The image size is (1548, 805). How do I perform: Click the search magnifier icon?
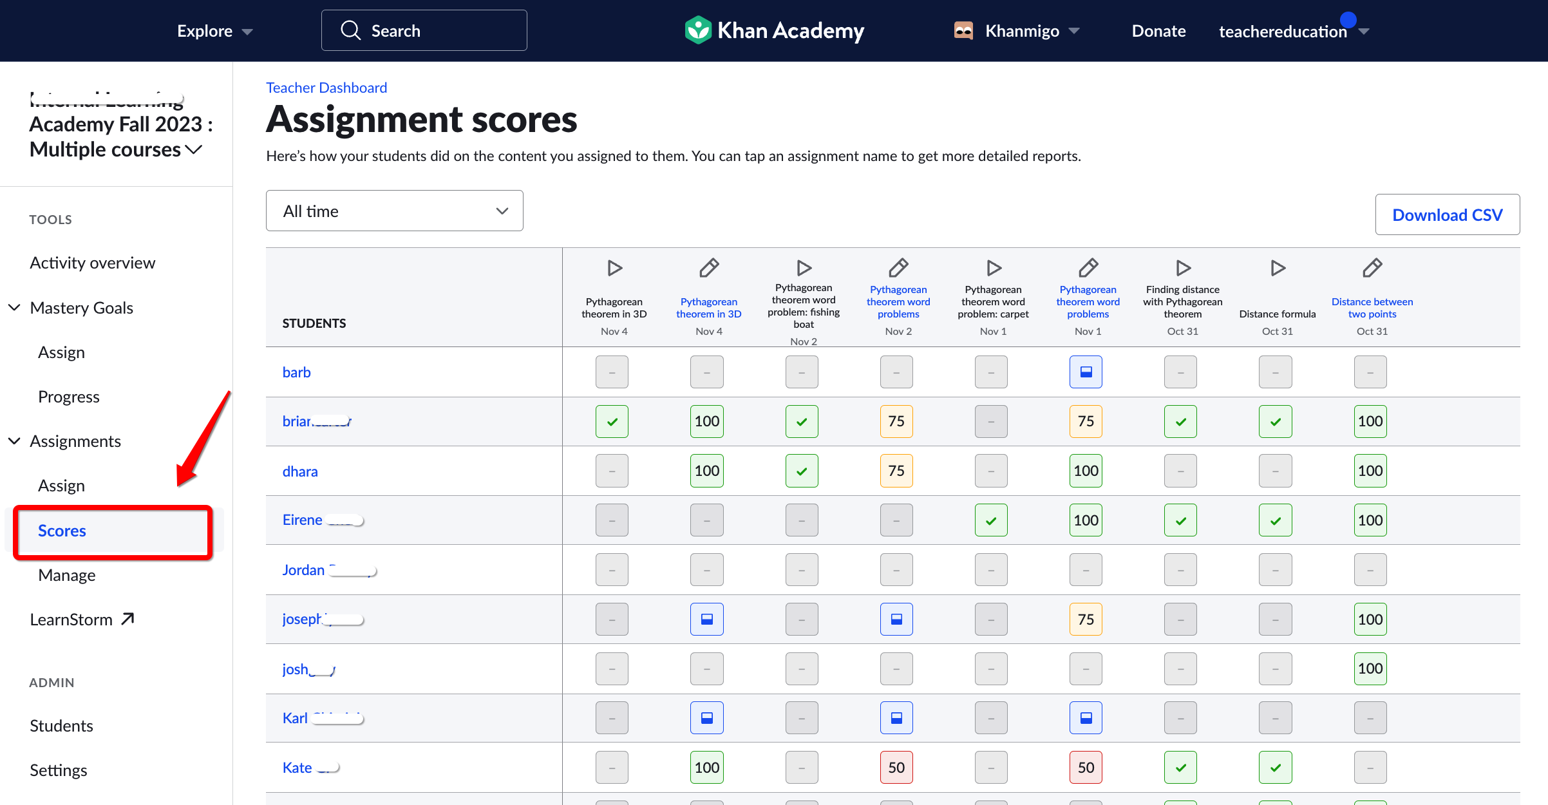click(351, 30)
